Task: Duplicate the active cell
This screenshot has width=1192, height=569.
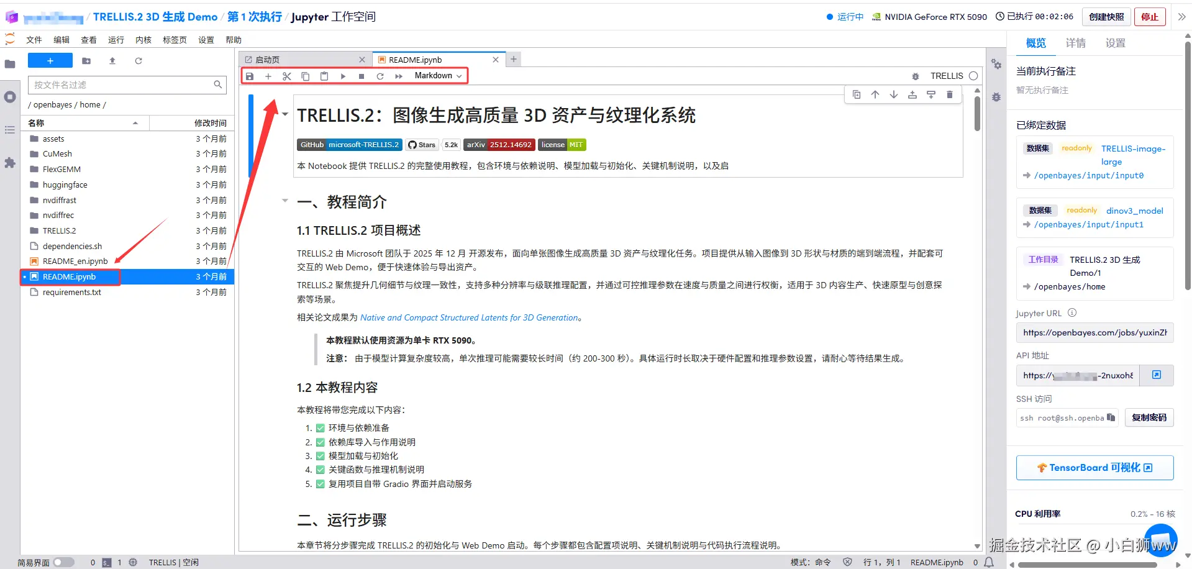Action: pos(857,94)
